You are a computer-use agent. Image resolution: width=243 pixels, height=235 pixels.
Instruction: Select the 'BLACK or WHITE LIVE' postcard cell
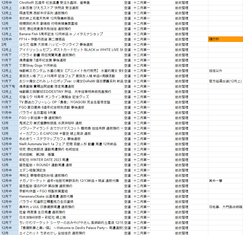tap(71, 50)
